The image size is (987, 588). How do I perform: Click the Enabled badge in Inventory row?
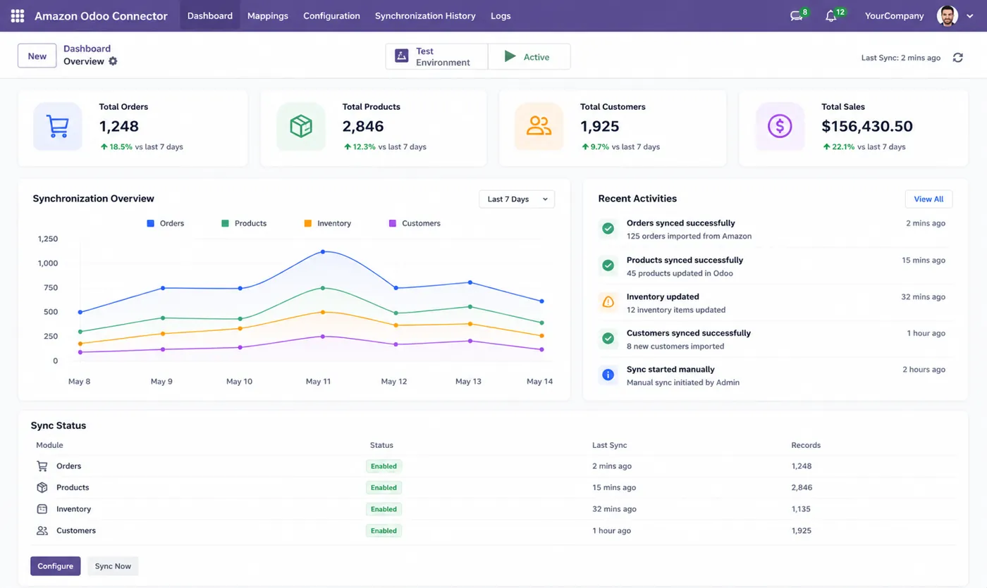pos(384,509)
